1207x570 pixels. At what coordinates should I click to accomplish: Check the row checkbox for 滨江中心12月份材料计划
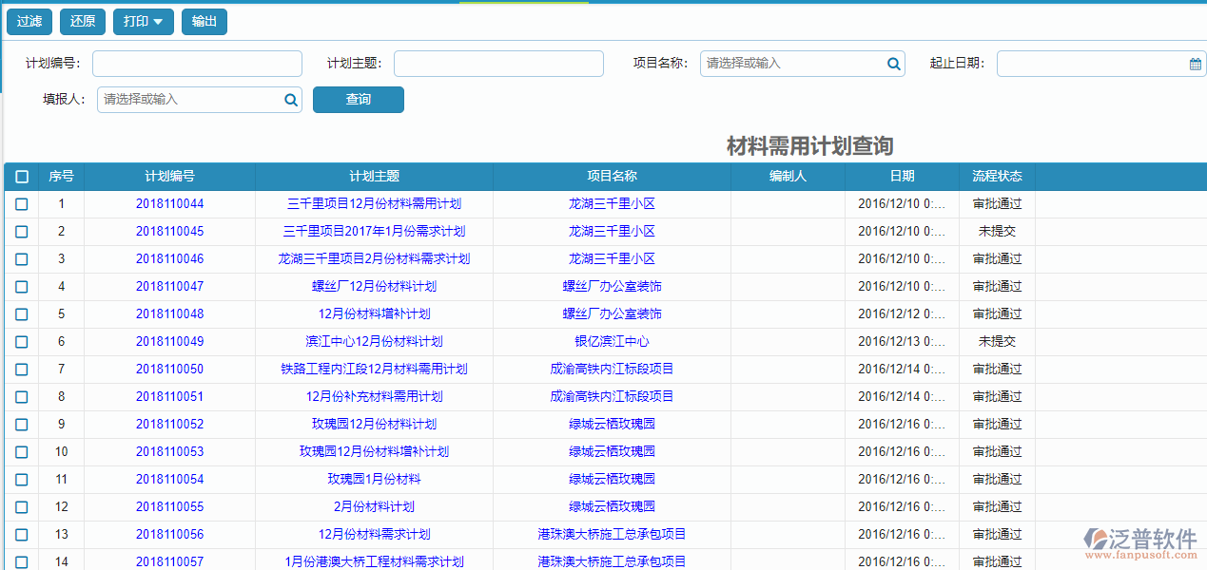point(22,341)
